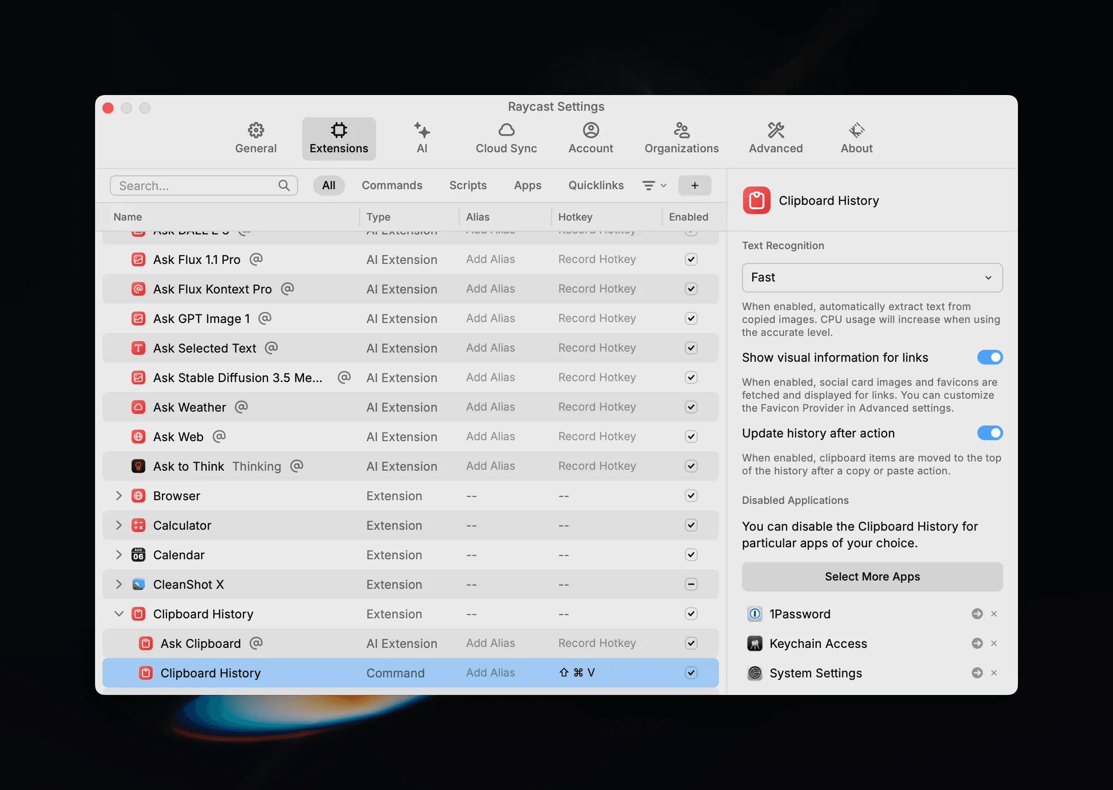Viewport: 1113px width, 790px height.
Task: Expand the Calculator extension row
Action: point(118,525)
